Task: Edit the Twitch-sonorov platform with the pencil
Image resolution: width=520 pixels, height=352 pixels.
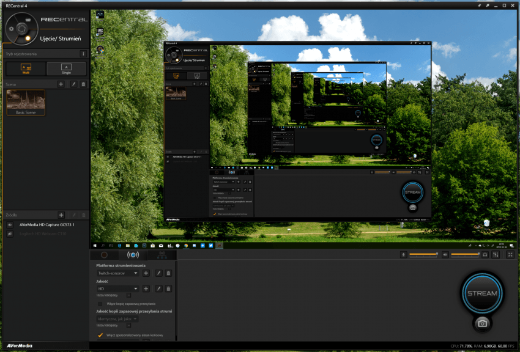Action: [159, 273]
